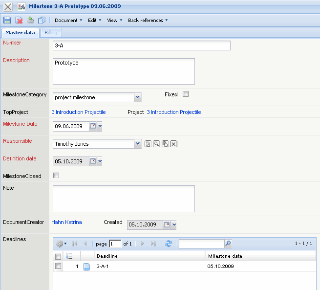Screen dimensions: 320x290
Task: Open the gear settings dropdown in Deadlines
Action: tap(62, 244)
